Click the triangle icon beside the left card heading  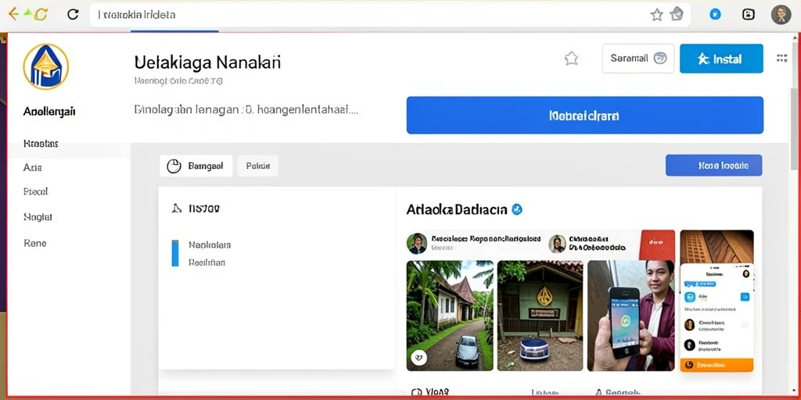(177, 208)
